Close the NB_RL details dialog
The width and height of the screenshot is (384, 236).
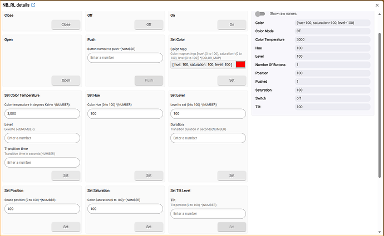tap(377, 5)
